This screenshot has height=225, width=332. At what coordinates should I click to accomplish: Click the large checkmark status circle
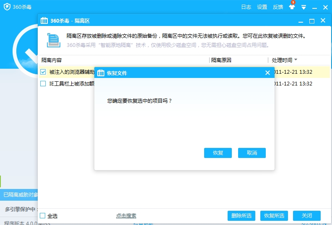click(26, 51)
